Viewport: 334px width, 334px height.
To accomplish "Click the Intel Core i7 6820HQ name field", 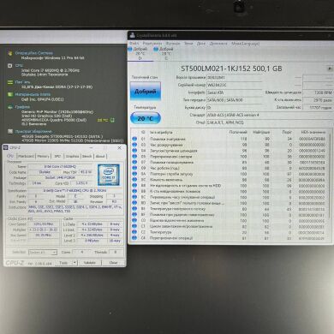I will (60, 166).
